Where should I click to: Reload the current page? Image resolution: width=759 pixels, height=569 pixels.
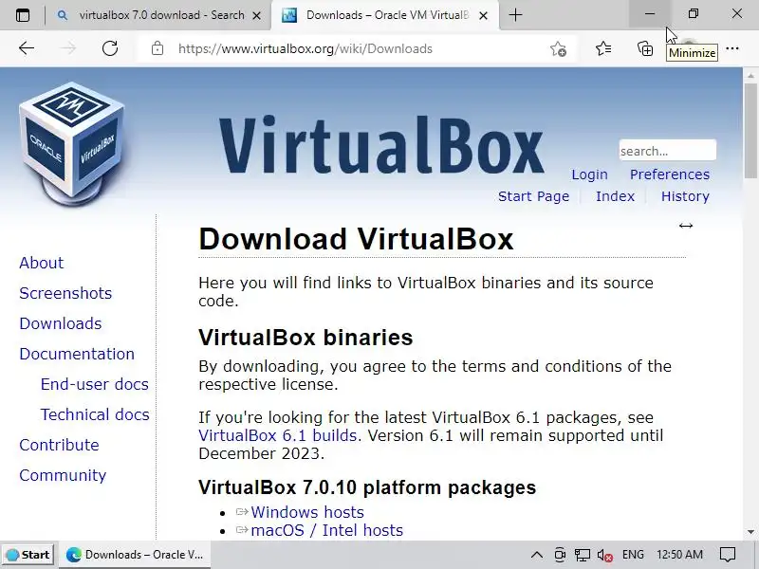(x=110, y=48)
